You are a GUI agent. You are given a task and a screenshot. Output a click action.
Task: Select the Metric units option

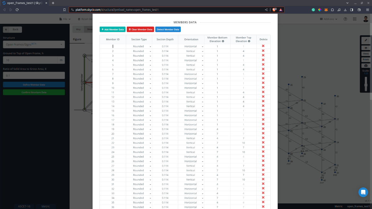tap(46, 206)
